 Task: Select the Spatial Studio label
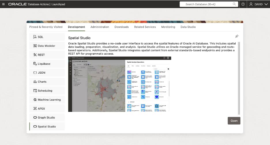[47, 127]
